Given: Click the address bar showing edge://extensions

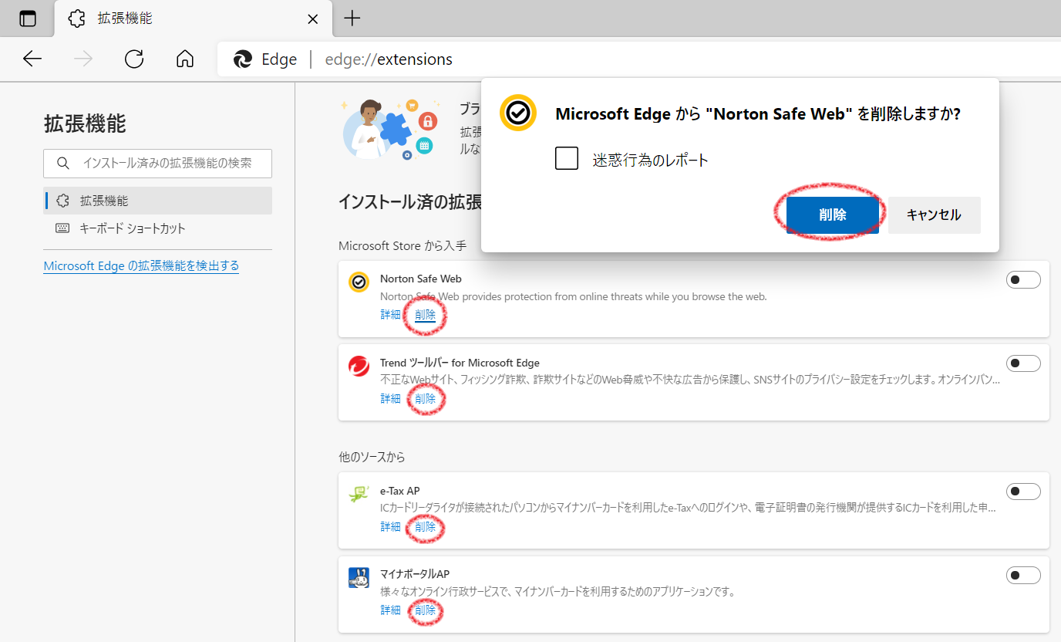Looking at the screenshot, I should click(x=389, y=59).
